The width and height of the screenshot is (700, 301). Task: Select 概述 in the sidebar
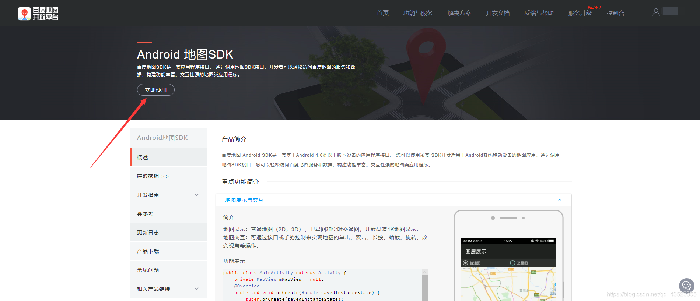[168, 157]
